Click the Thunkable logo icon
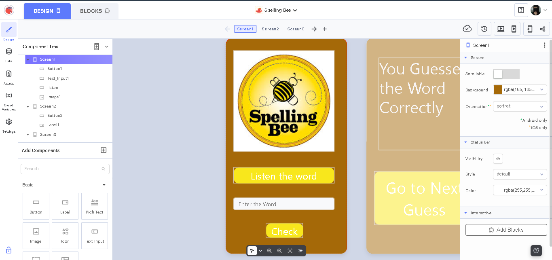Screen dimensions: 552x260 tap(9, 10)
